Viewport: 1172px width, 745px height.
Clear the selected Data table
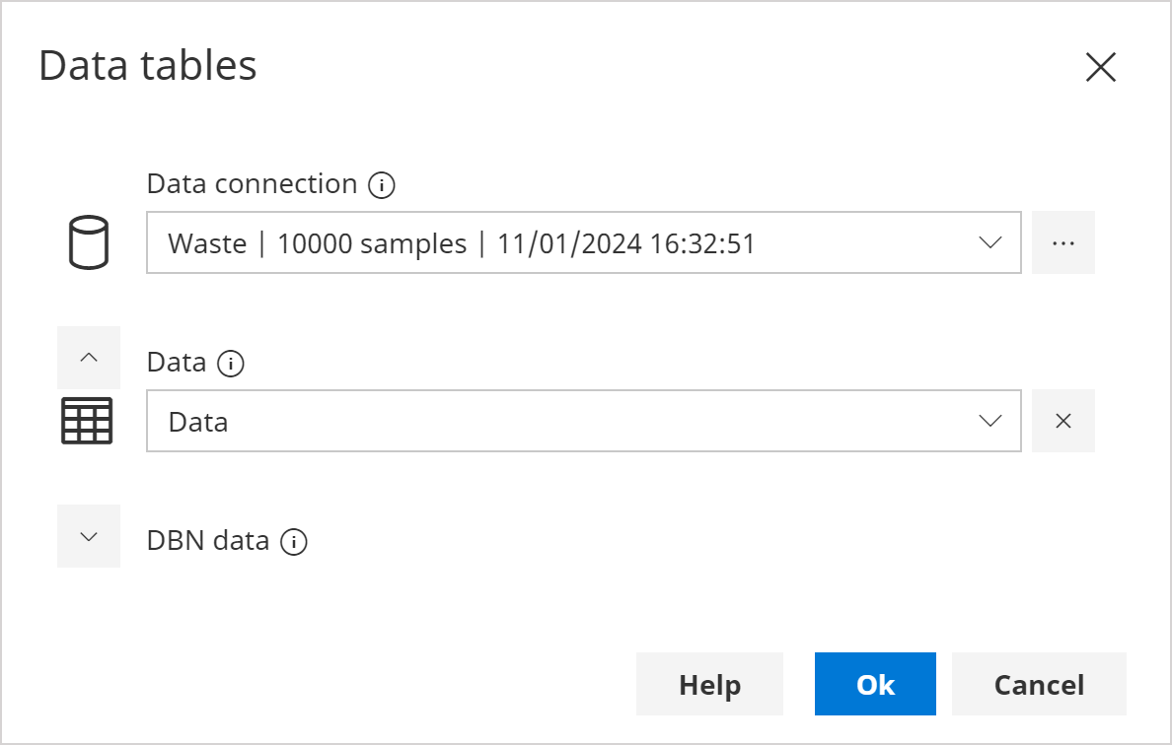click(x=1063, y=421)
